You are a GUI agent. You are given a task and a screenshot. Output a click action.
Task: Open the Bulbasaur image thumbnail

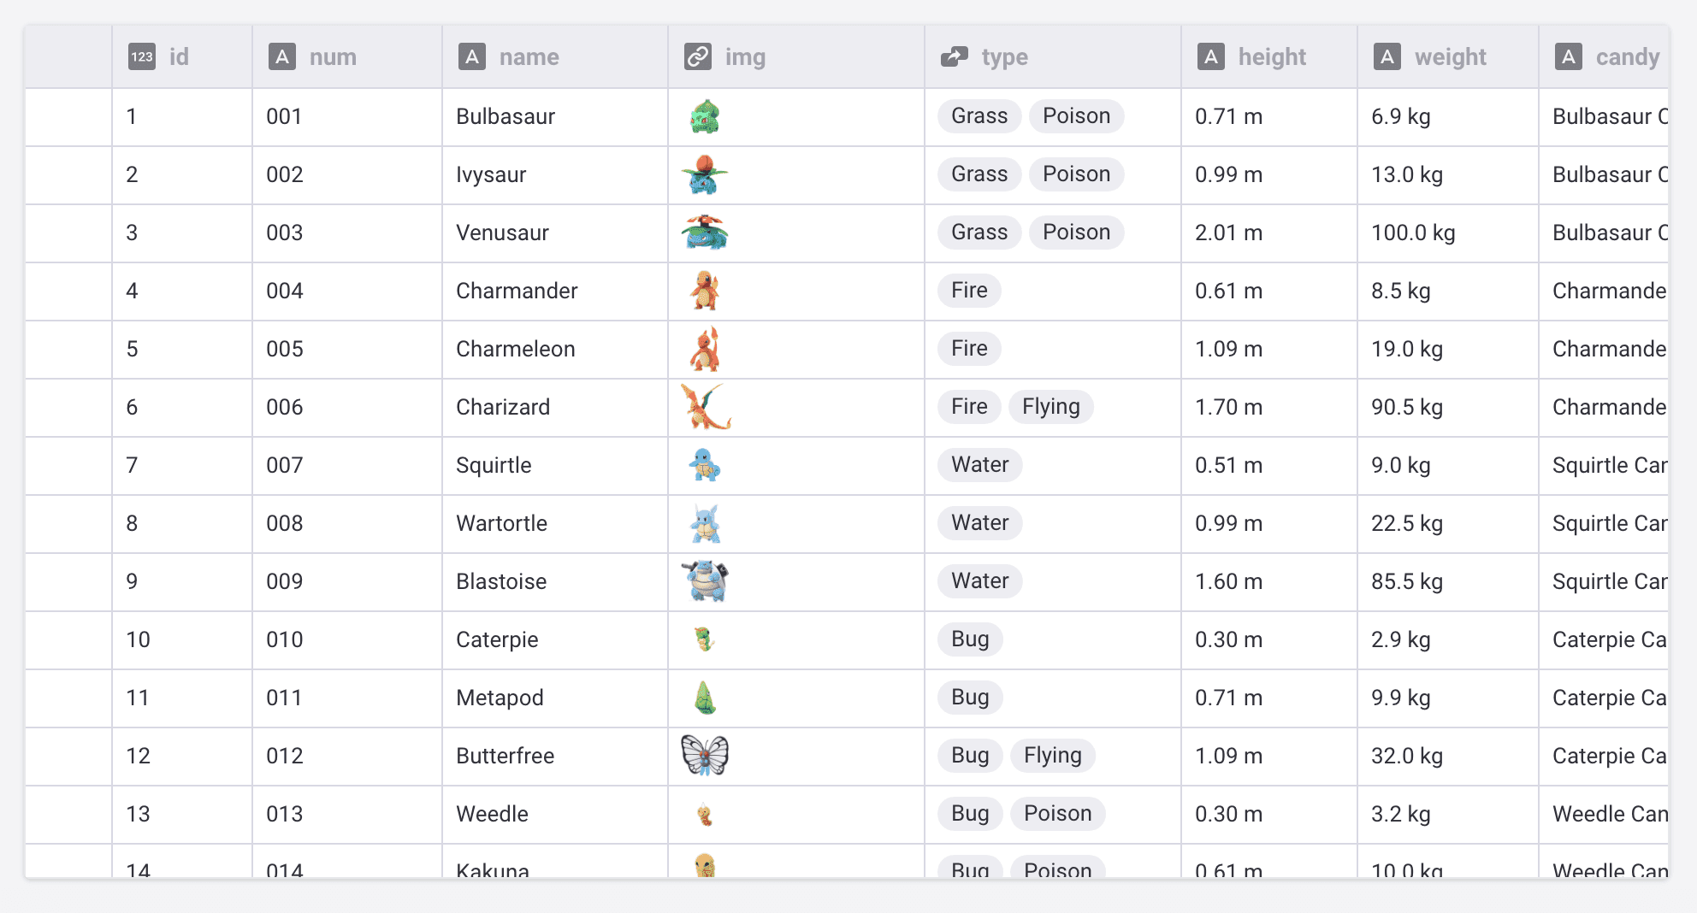(705, 117)
